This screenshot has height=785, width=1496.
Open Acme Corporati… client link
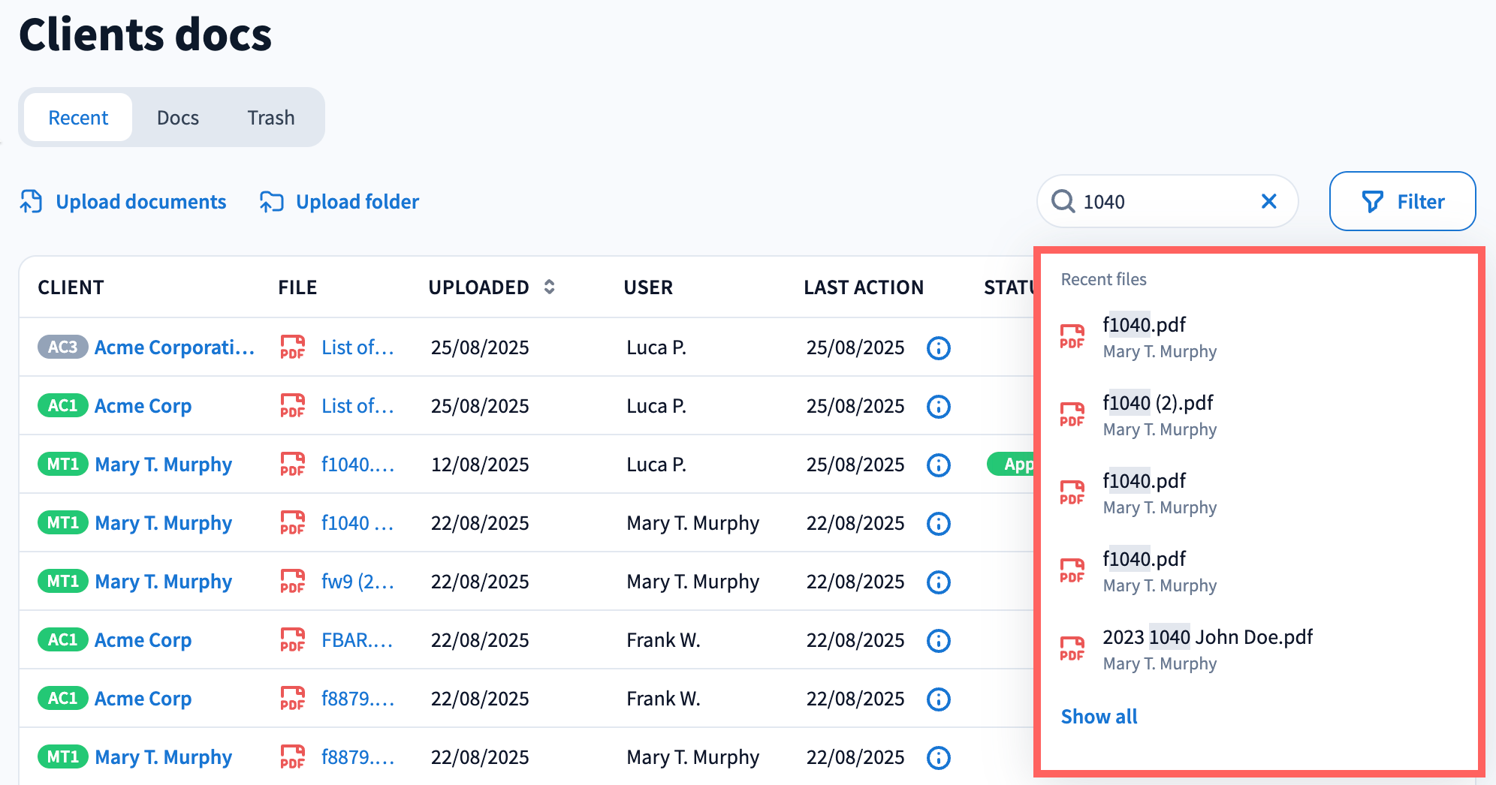pyautogui.click(x=174, y=347)
